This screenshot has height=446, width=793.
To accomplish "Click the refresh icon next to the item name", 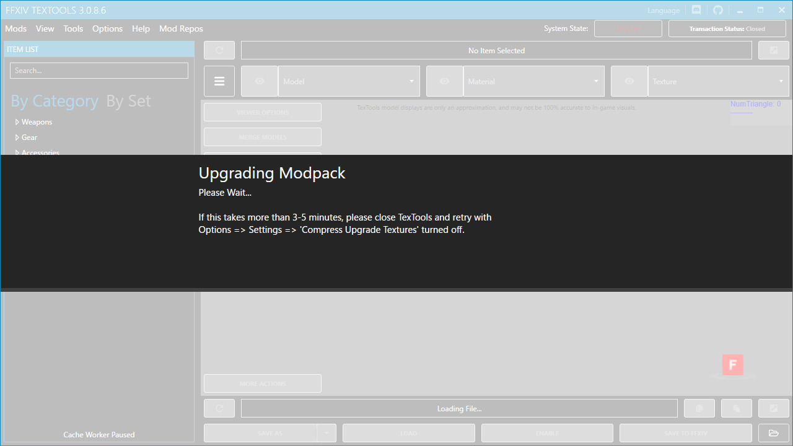I will point(219,50).
